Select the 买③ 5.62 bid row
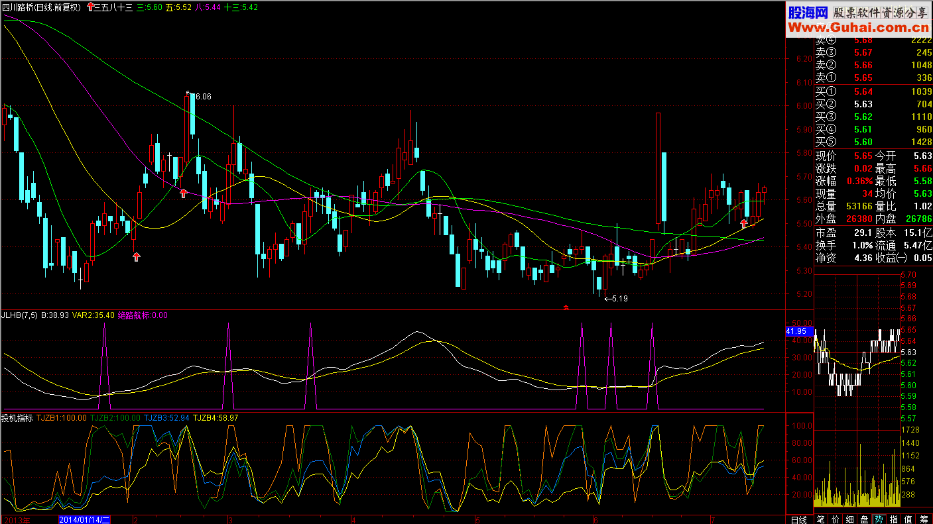 pyautogui.click(x=873, y=117)
